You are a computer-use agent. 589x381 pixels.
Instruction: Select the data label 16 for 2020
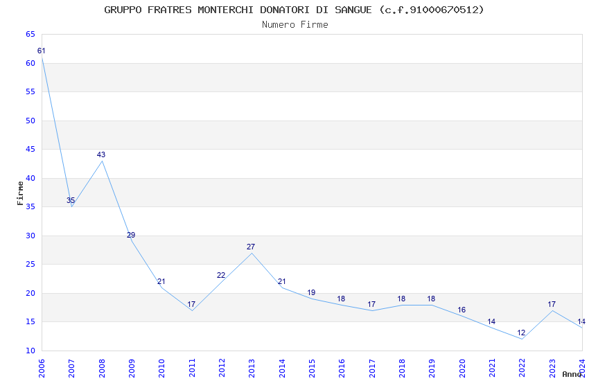[461, 310]
